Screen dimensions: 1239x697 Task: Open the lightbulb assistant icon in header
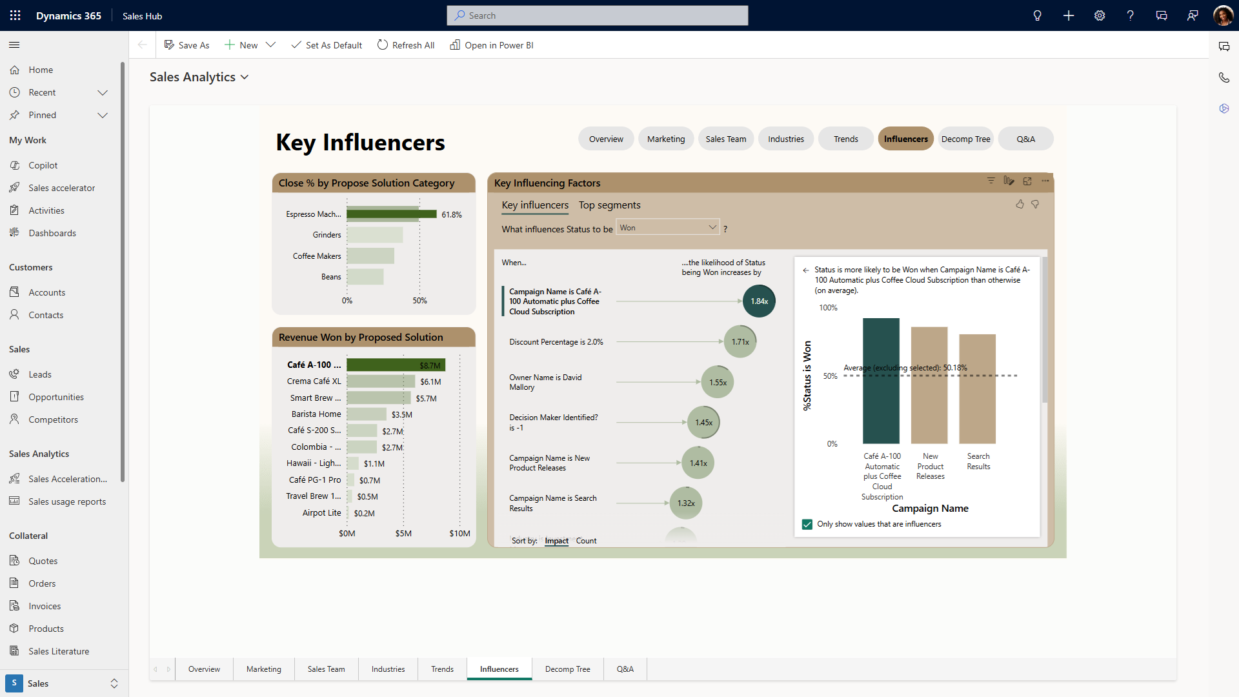point(1037,15)
